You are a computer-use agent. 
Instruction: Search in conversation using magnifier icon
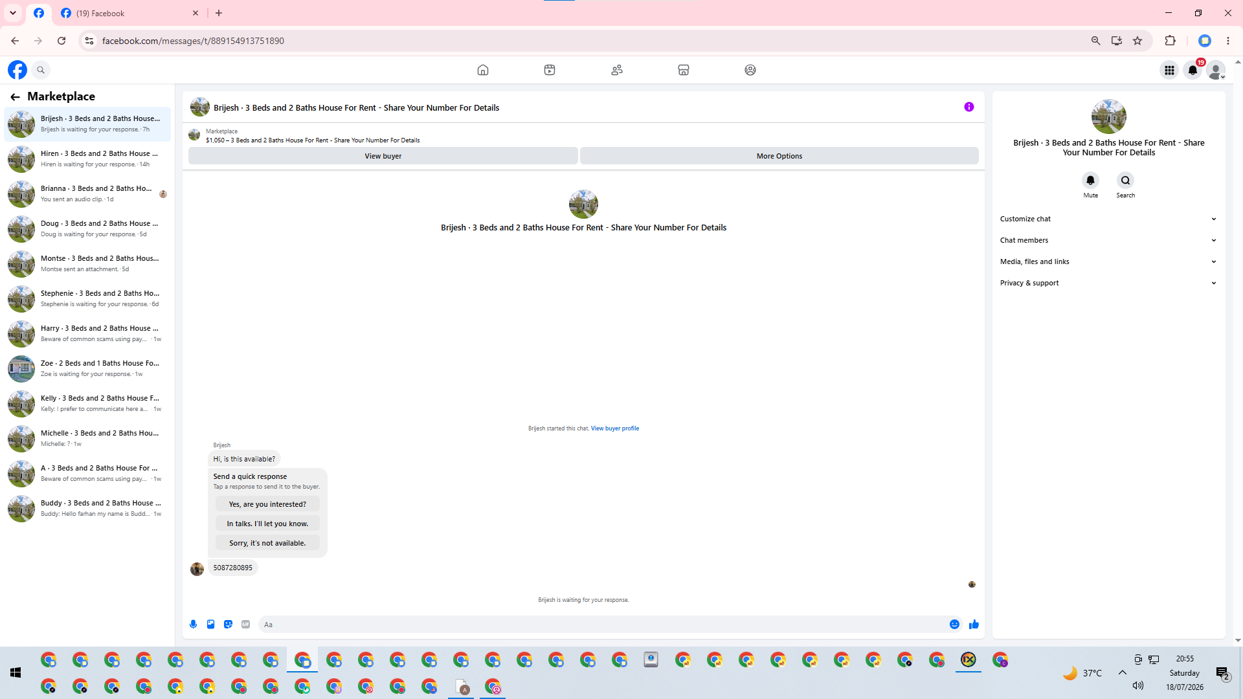tap(1126, 181)
